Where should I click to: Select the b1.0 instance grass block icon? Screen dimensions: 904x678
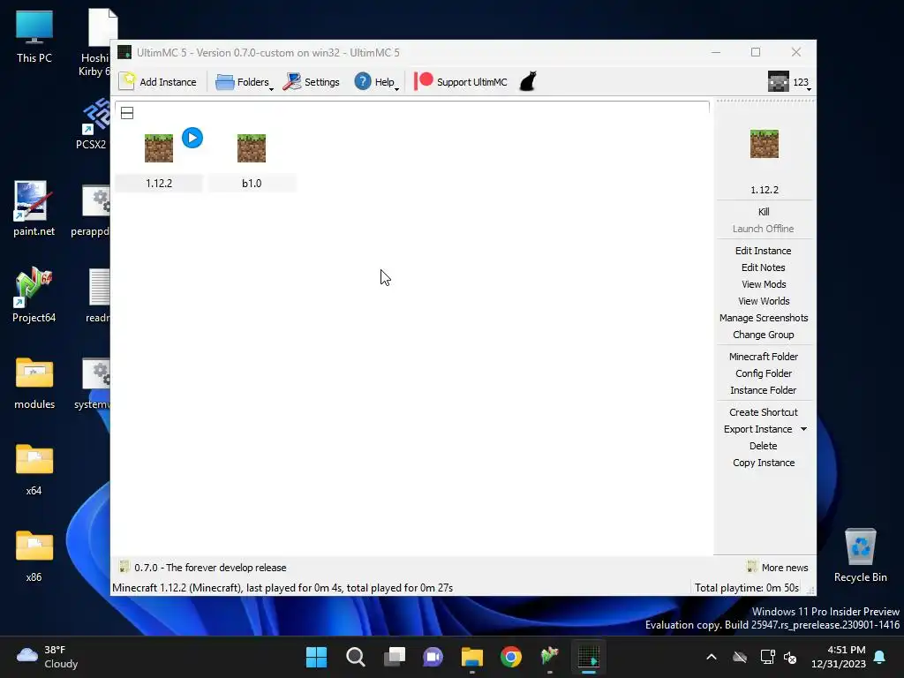coord(252,148)
